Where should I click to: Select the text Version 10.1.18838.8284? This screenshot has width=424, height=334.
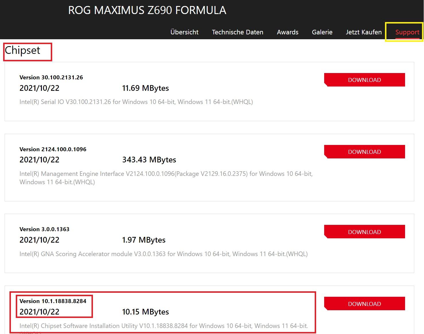click(53, 301)
